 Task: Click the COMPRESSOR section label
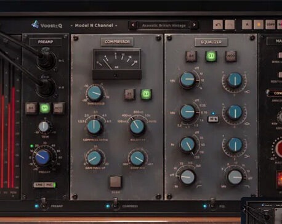(x=117, y=42)
